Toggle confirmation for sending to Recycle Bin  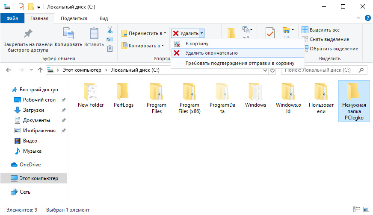[x=240, y=63]
